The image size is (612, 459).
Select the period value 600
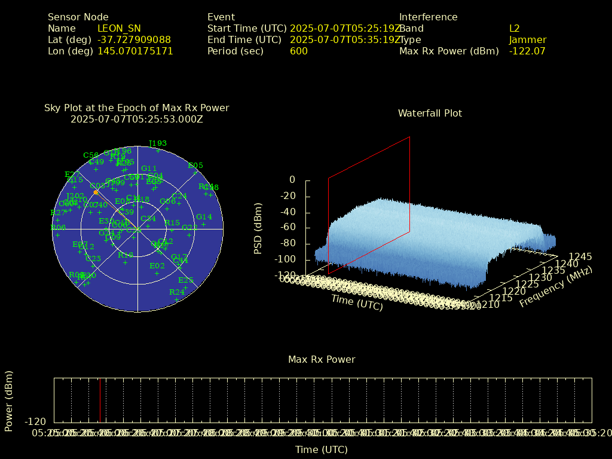pos(298,51)
